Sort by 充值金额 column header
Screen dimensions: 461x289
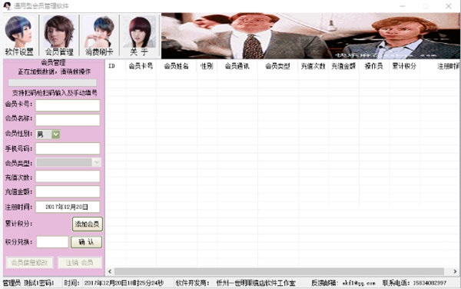click(x=343, y=66)
